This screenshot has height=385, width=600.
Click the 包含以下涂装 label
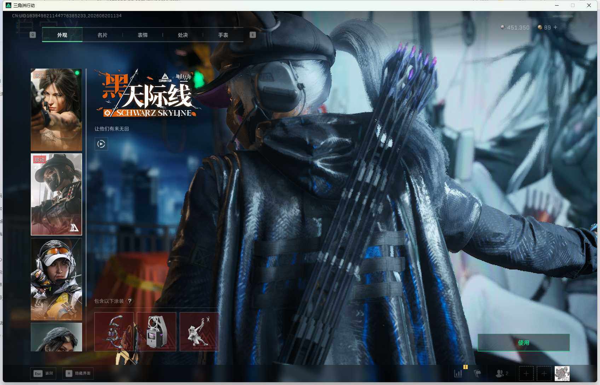pos(109,301)
